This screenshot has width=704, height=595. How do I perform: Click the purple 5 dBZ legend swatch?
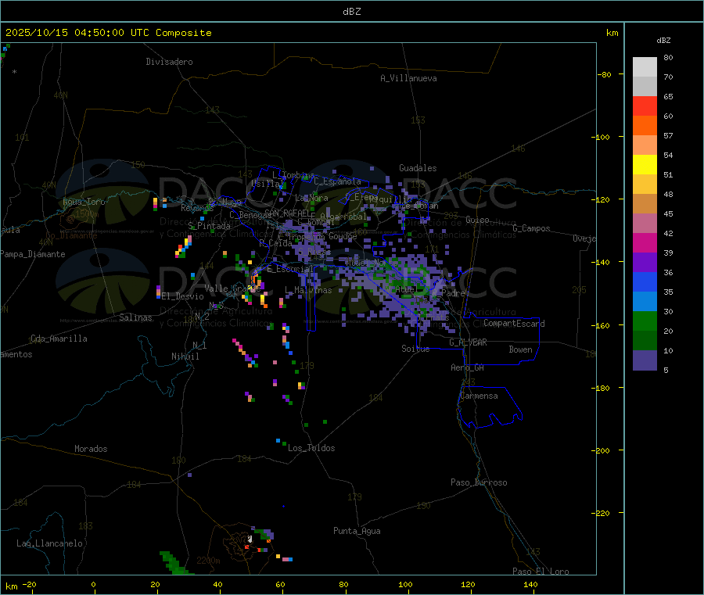[645, 360]
